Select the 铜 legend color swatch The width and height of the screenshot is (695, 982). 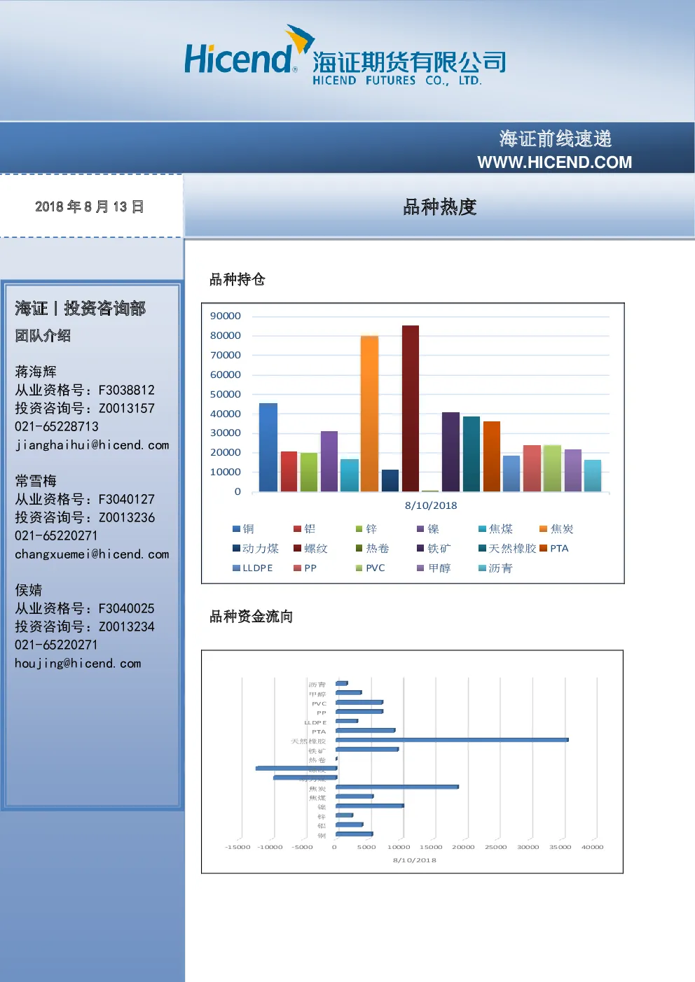(236, 529)
